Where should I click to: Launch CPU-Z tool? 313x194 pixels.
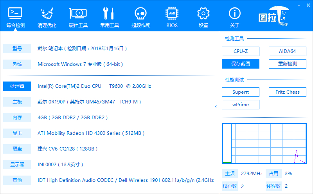pos(241,51)
